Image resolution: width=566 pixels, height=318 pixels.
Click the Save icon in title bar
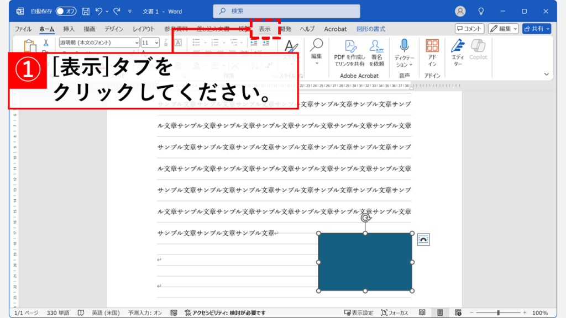click(86, 12)
